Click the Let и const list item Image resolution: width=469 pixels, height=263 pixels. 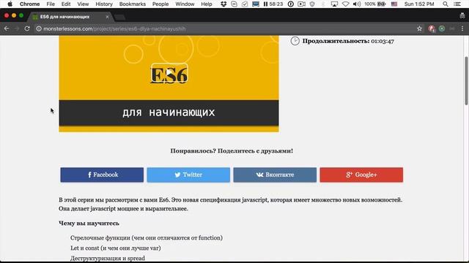tap(116, 248)
